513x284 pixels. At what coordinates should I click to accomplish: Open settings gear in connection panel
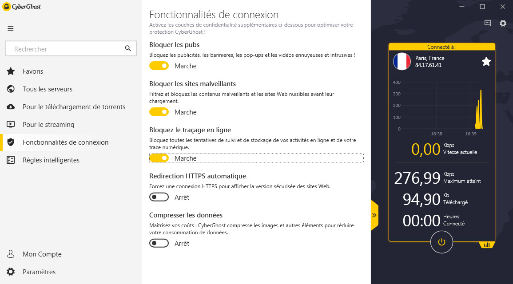pyautogui.click(x=503, y=23)
